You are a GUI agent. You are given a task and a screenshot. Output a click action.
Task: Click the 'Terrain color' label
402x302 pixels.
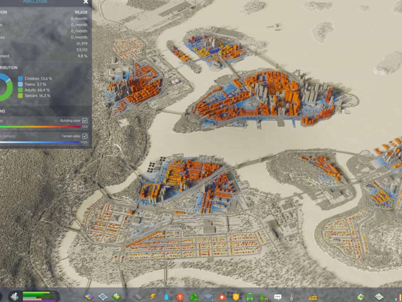pyautogui.click(x=71, y=136)
